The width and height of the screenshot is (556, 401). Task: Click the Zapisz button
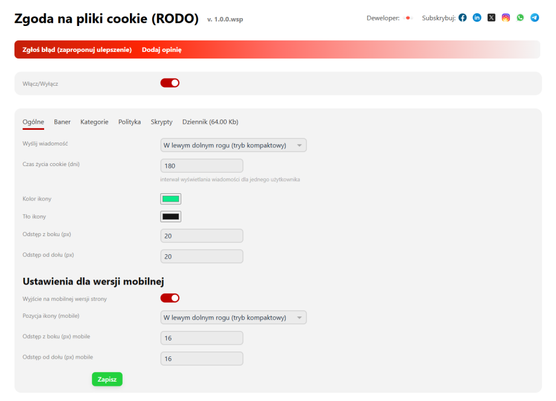coord(107,379)
